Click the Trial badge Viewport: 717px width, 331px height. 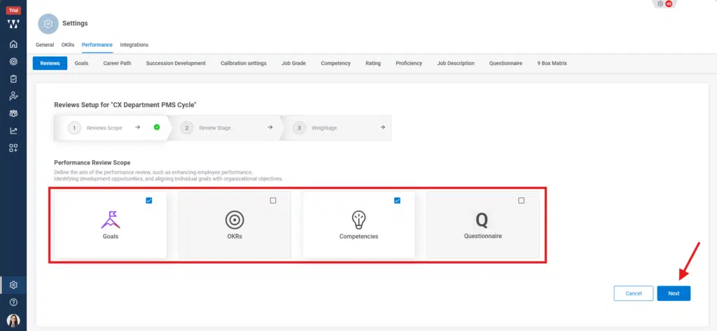[13, 10]
